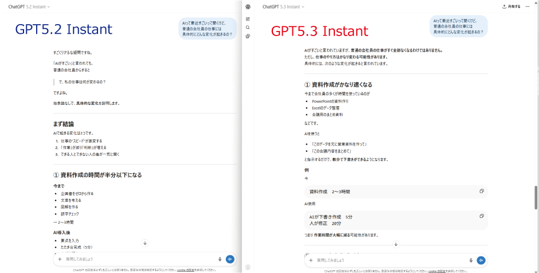Click microphone icon in GPT5.2 input box
539x273 pixels.
click(x=220, y=259)
